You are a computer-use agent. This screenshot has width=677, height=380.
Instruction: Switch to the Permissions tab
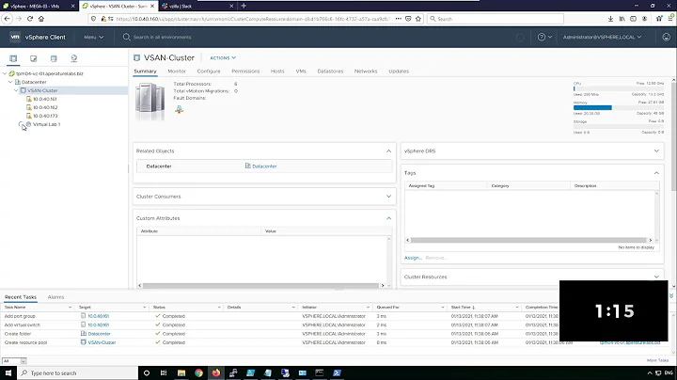pos(245,71)
